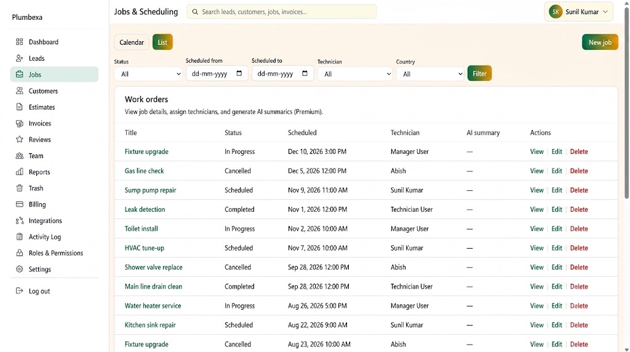Apply filters with the Filter button
Image resolution: width=630 pixels, height=352 pixels.
pos(479,73)
